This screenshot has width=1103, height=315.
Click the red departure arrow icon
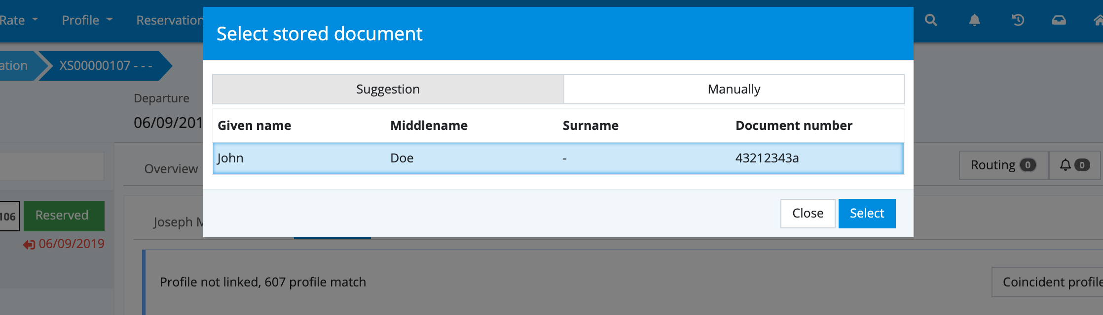[29, 245]
